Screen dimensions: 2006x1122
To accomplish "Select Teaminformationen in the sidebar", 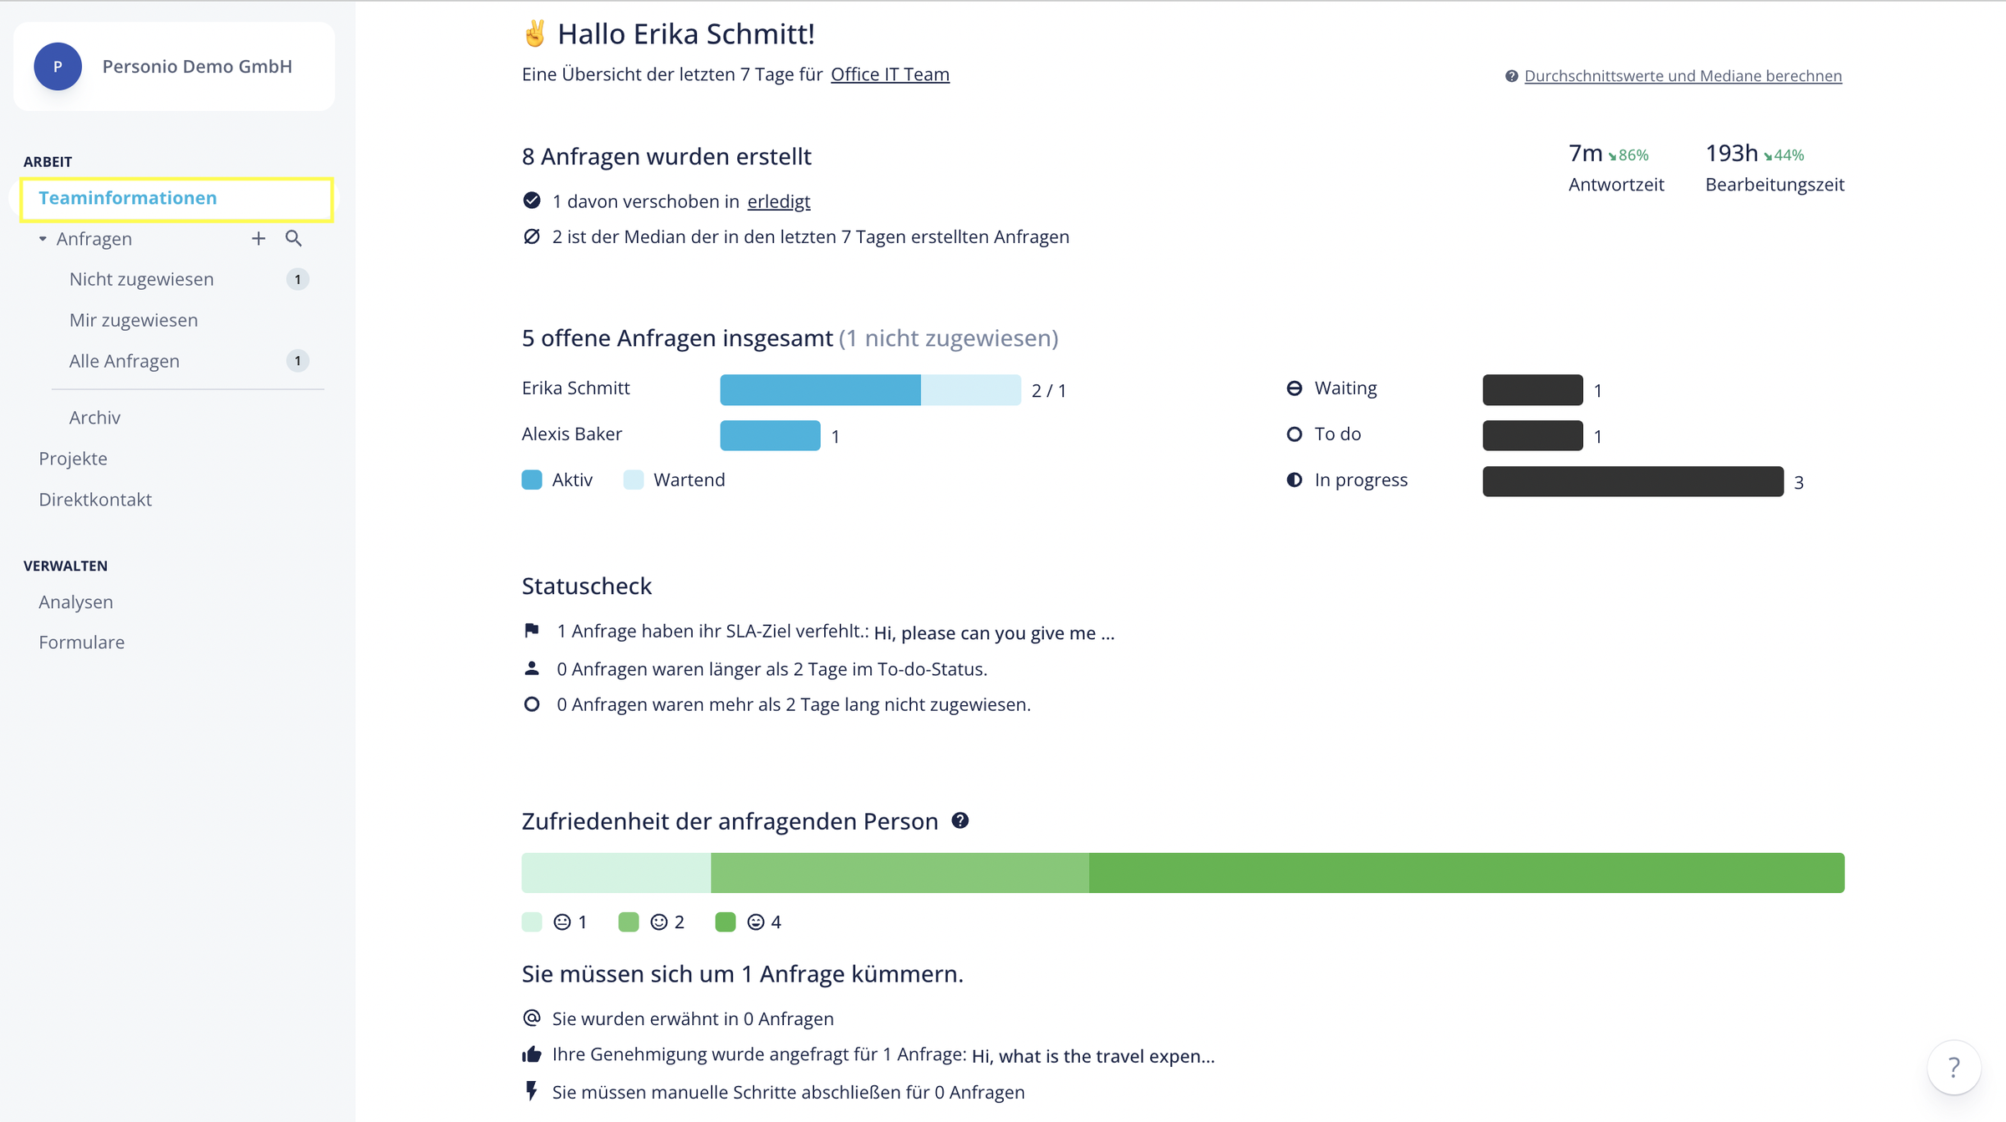I will pyautogui.click(x=128, y=198).
